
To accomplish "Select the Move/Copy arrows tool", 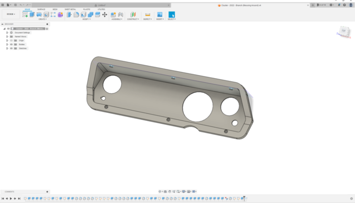I will tap(105, 15).
